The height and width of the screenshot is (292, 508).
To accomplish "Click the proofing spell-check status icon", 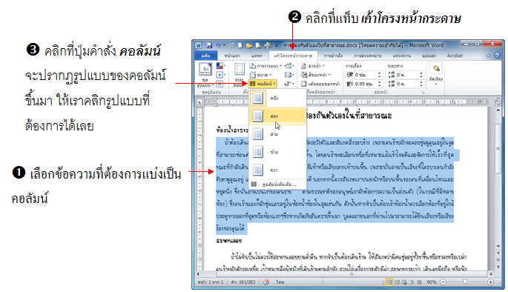I will [x=266, y=282].
